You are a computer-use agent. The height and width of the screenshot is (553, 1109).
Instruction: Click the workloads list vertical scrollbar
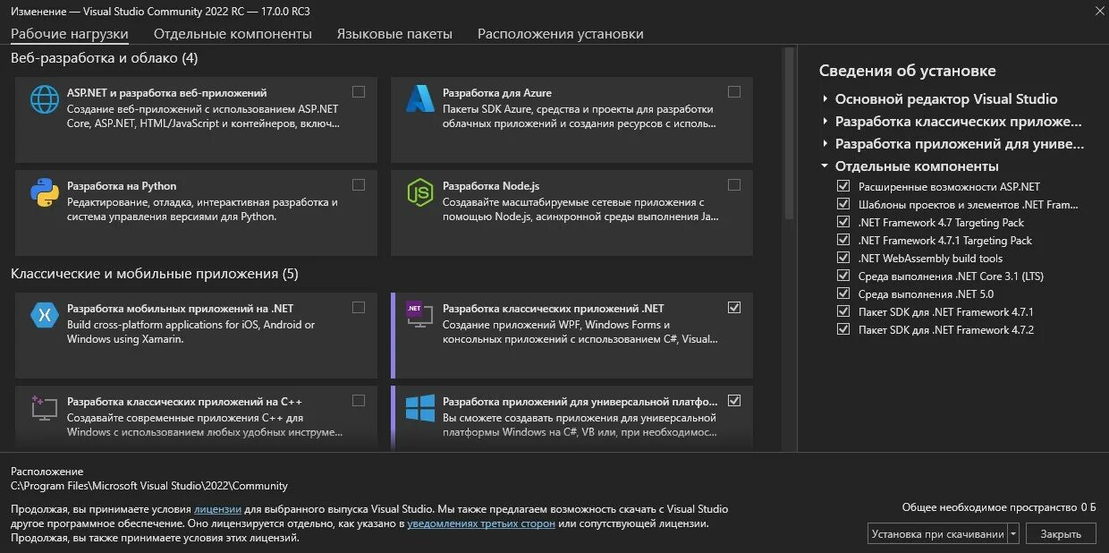pyautogui.click(x=789, y=134)
